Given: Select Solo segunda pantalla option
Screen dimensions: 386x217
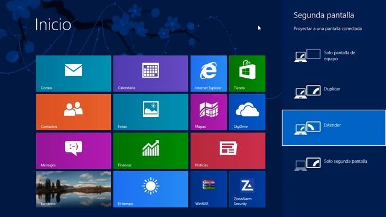Looking at the screenshot, I should 334,164.
